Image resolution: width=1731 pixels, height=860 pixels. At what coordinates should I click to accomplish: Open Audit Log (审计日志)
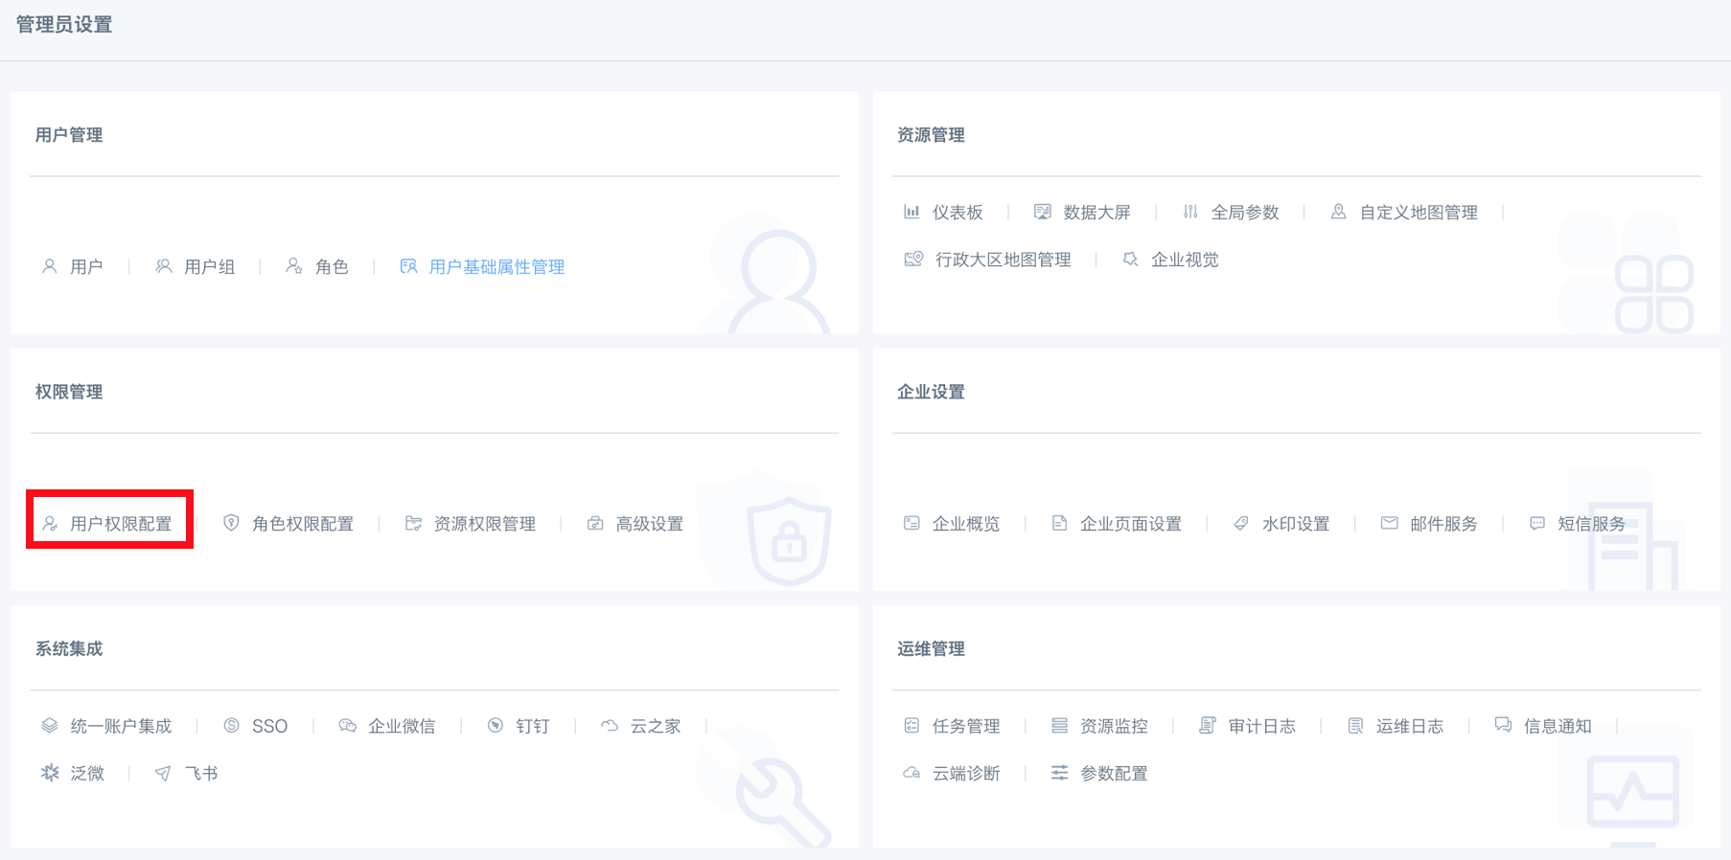1261,727
